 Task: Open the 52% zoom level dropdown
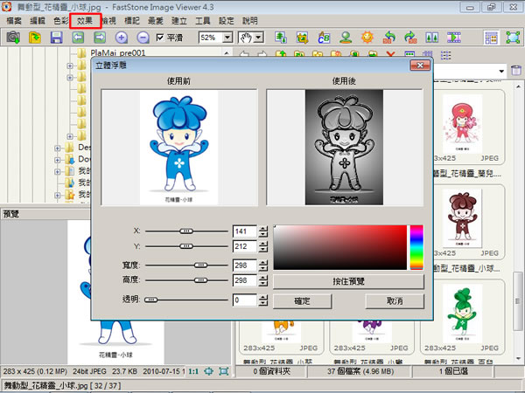(x=227, y=38)
